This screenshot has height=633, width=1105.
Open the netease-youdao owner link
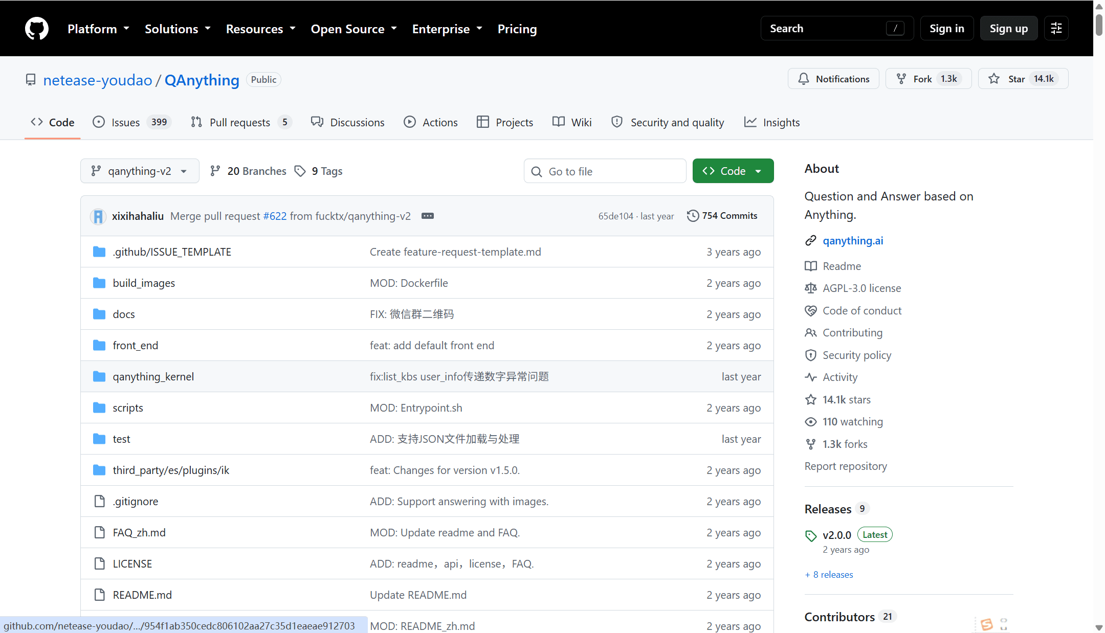tap(98, 80)
